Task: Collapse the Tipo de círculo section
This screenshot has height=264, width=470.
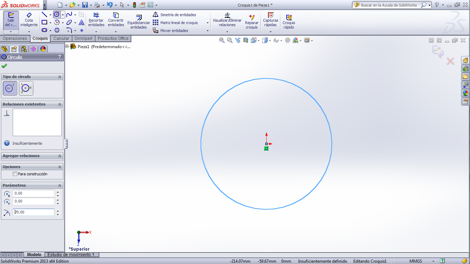Action: [60, 77]
